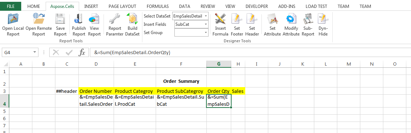Set Footer for the report
This screenshot has width=411, height=133.
tap(237, 25)
